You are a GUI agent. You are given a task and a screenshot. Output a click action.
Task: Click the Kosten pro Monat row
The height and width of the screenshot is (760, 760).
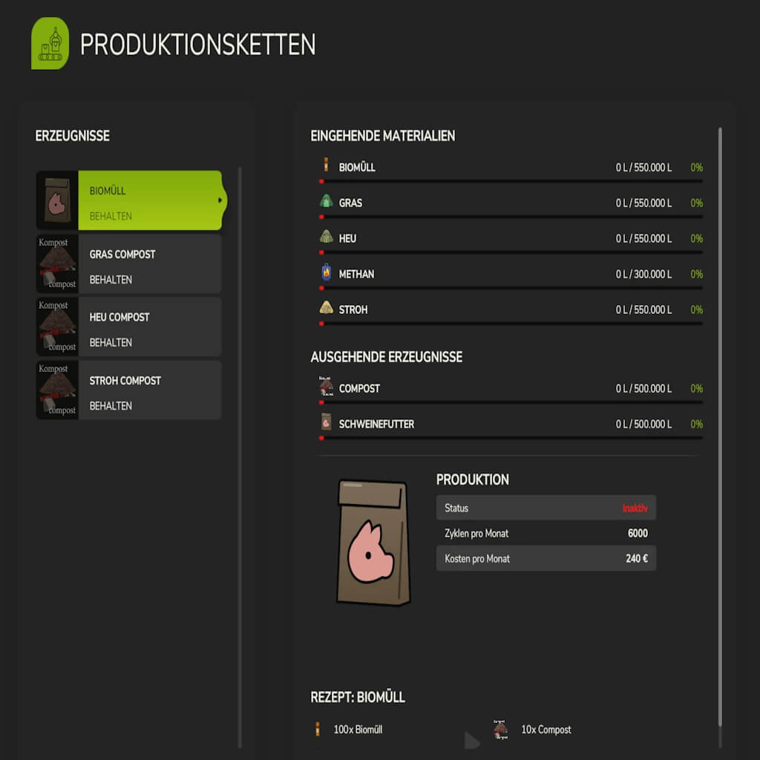coord(546,558)
